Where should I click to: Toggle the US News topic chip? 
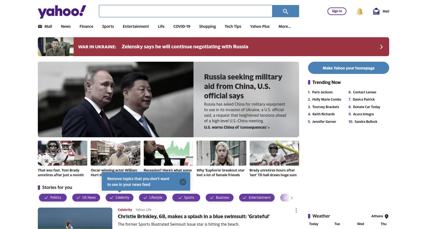point(86,198)
